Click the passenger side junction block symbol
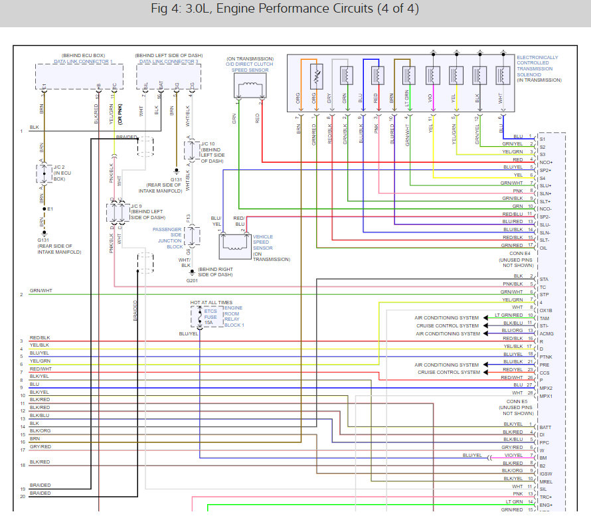The width and height of the screenshot is (591, 524). 193,236
